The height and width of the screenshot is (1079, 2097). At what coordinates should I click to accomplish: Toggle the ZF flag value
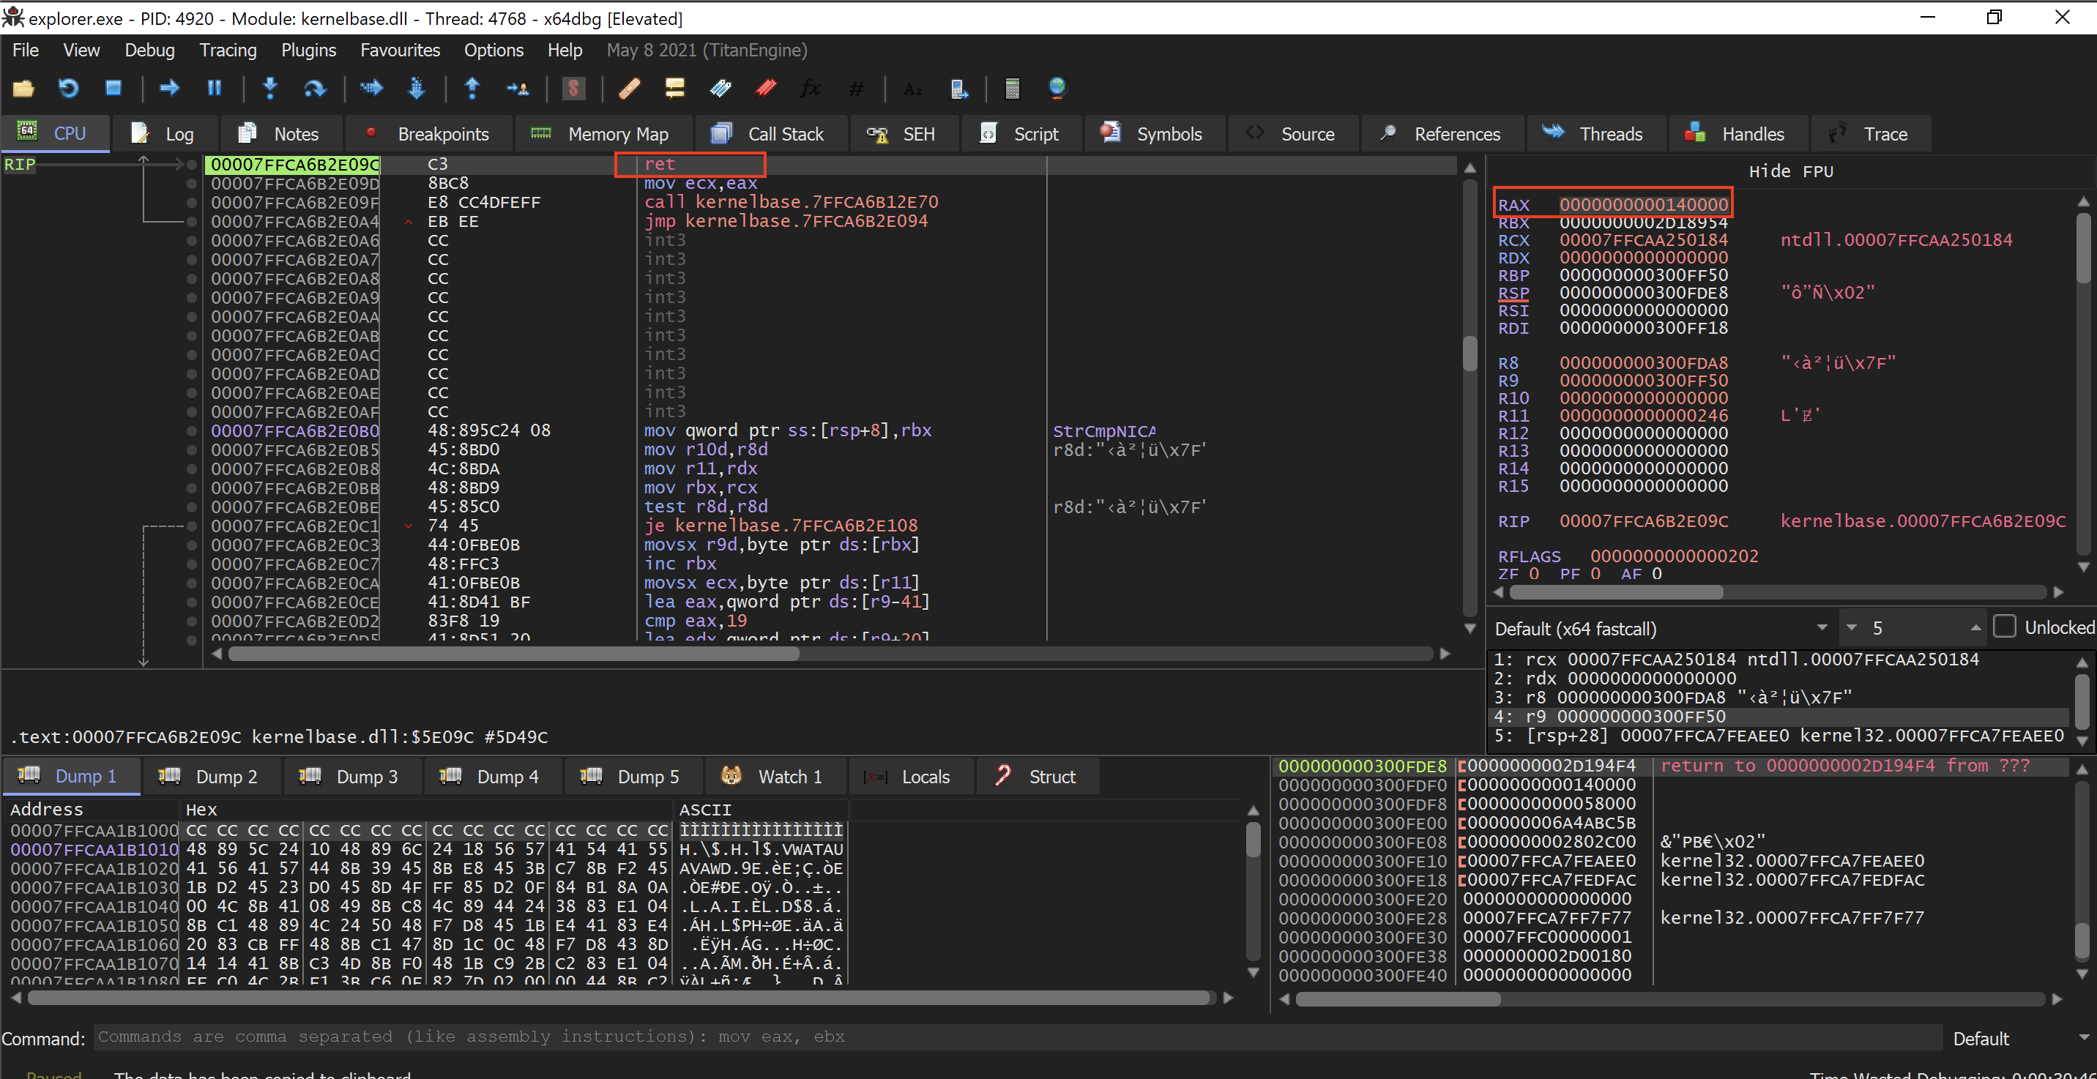pyautogui.click(x=1534, y=575)
